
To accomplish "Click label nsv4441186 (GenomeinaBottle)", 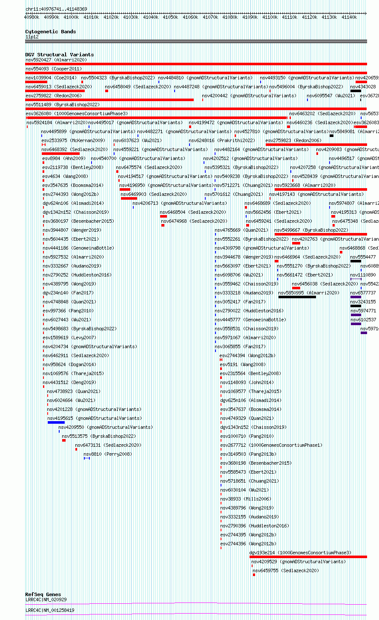I will tap(78, 248).
